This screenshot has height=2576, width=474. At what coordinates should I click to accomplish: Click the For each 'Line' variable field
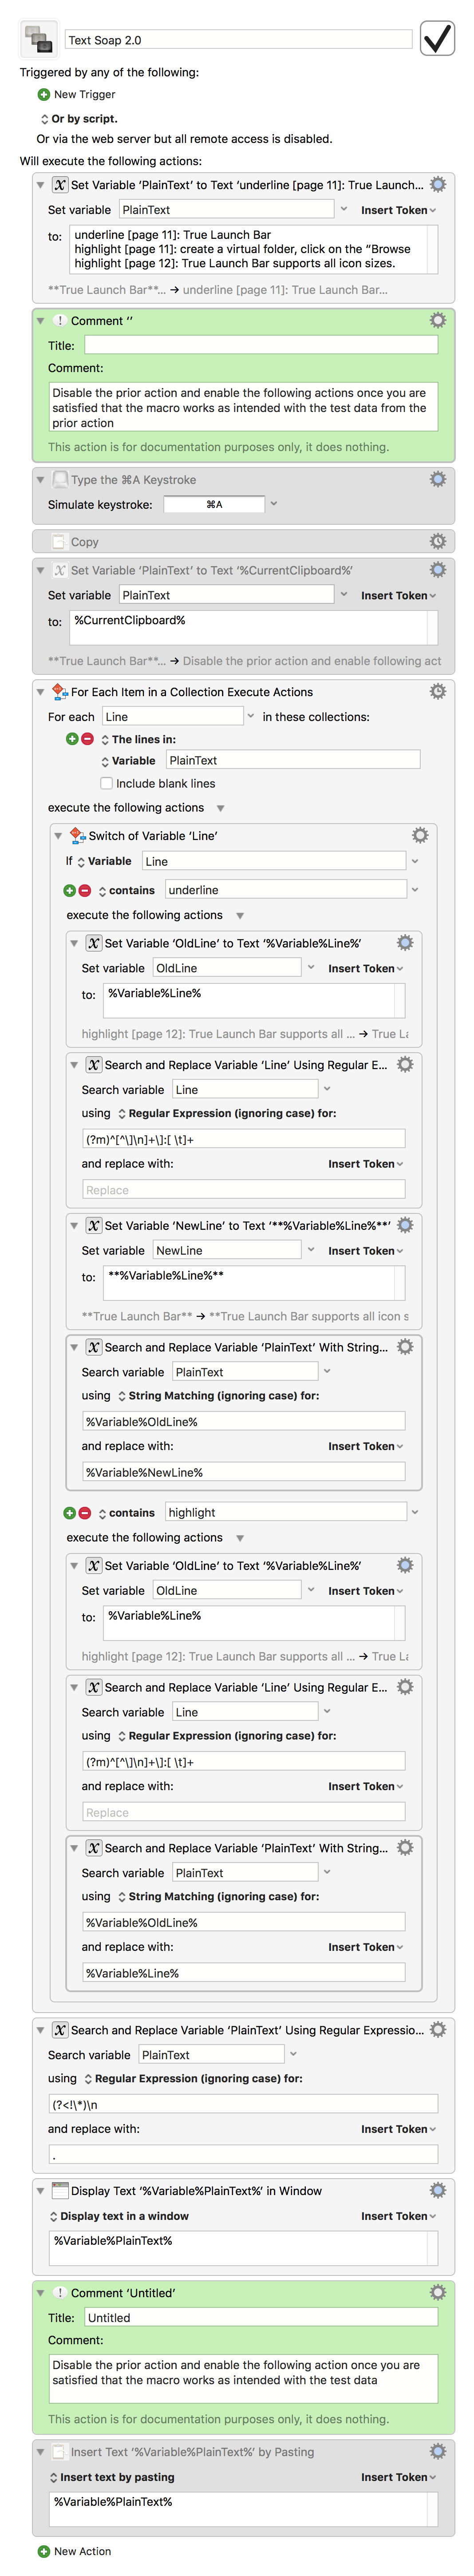click(x=172, y=716)
